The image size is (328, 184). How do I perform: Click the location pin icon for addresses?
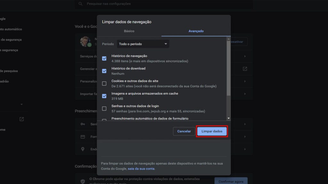click(x=83, y=149)
